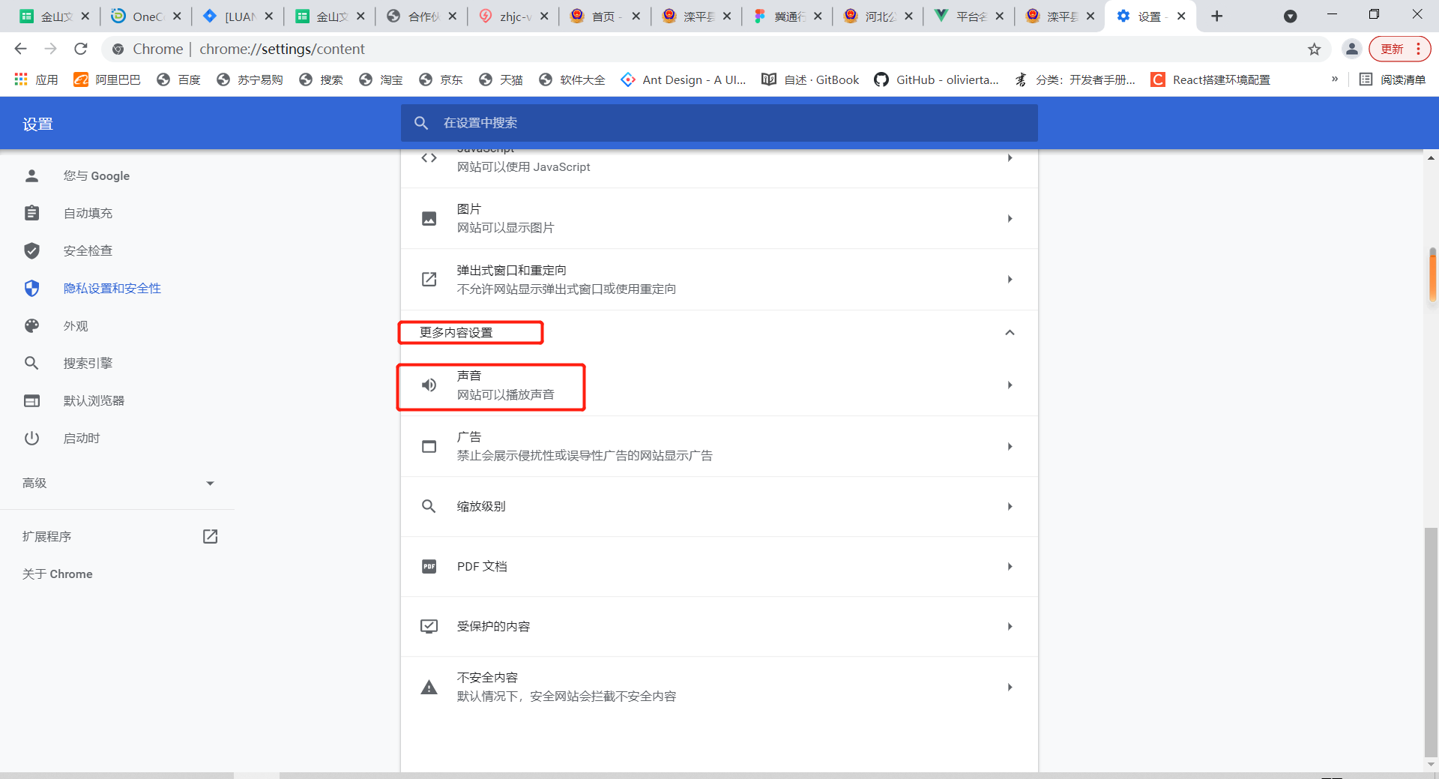Select 启动时 in the sidebar
The image size is (1439, 779).
[82, 438]
